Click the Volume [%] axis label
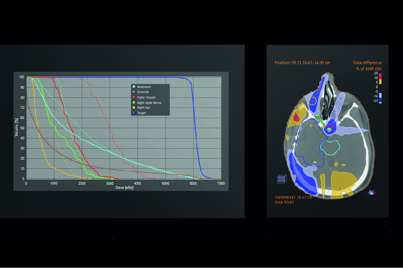 [16, 128]
